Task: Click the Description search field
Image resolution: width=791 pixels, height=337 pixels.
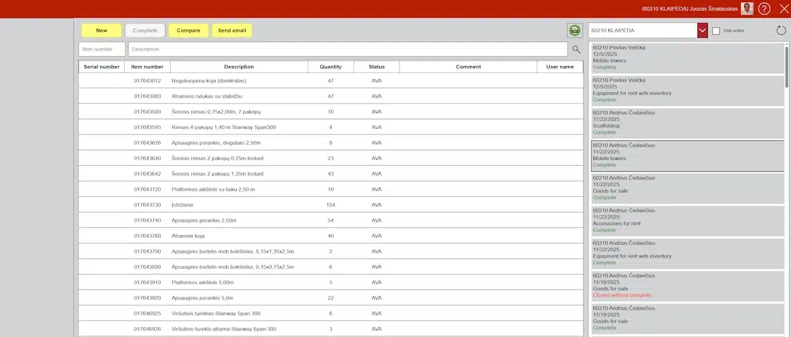Action: click(347, 49)
